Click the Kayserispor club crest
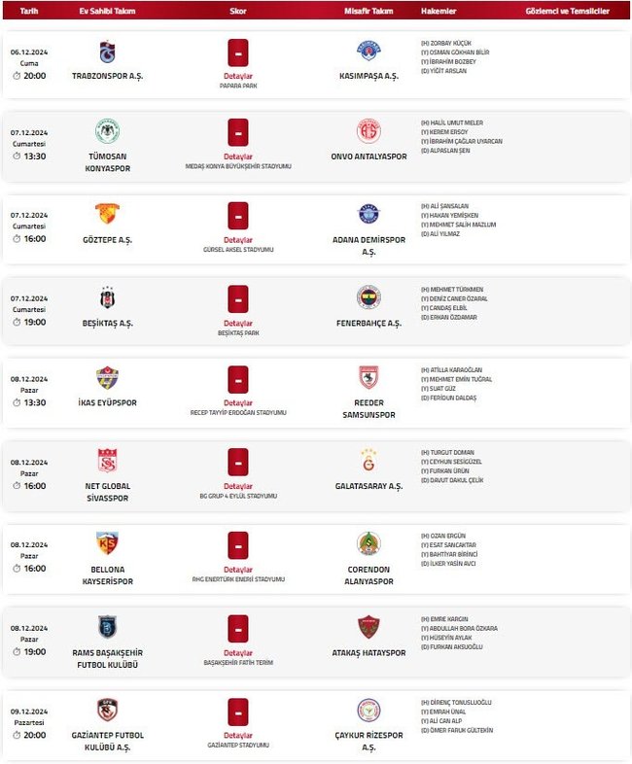Image resolution: width=632 pixels, height=764 pixels. pos(107,543)
